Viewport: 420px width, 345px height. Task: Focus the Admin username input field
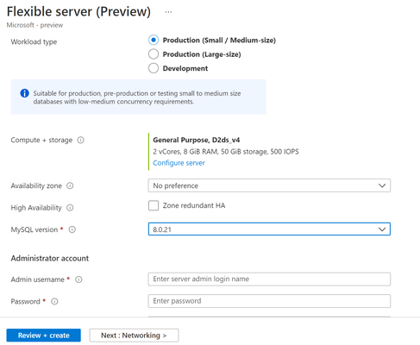point(269,279)
